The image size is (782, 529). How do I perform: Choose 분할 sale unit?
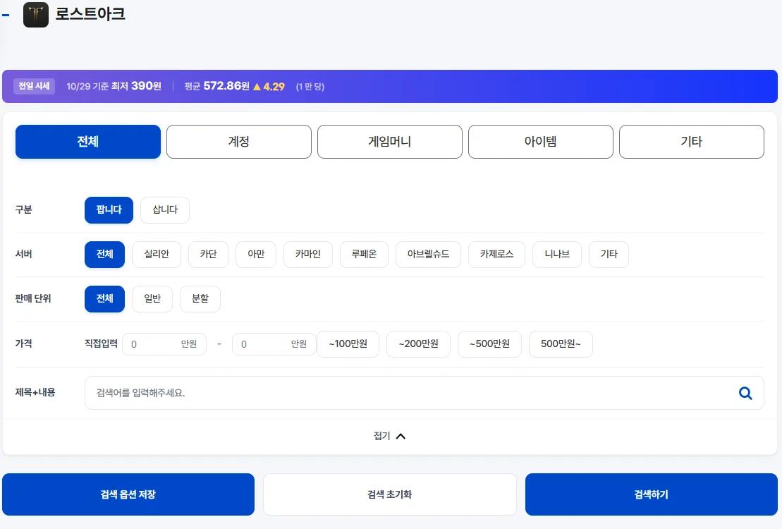pyautogui.click(x=200, y=299)
